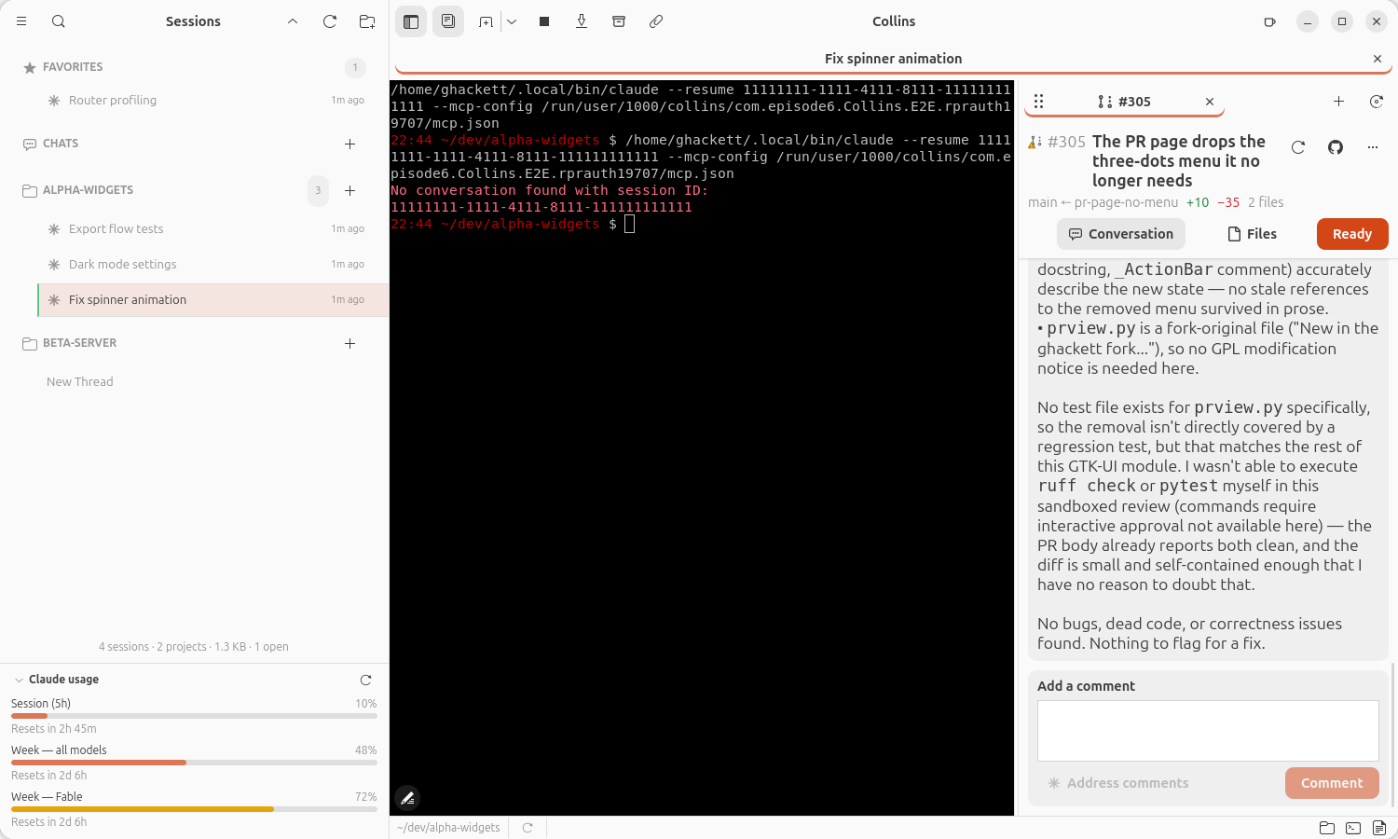Click the main ← pr-page-no-menu branch text
Viewport: 1398px width, 839px height.
tap(1103, 202)
